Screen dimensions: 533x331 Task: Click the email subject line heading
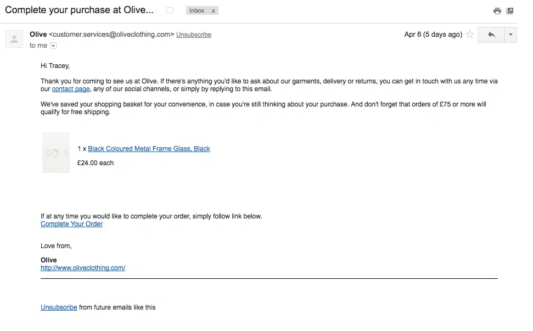79,10
